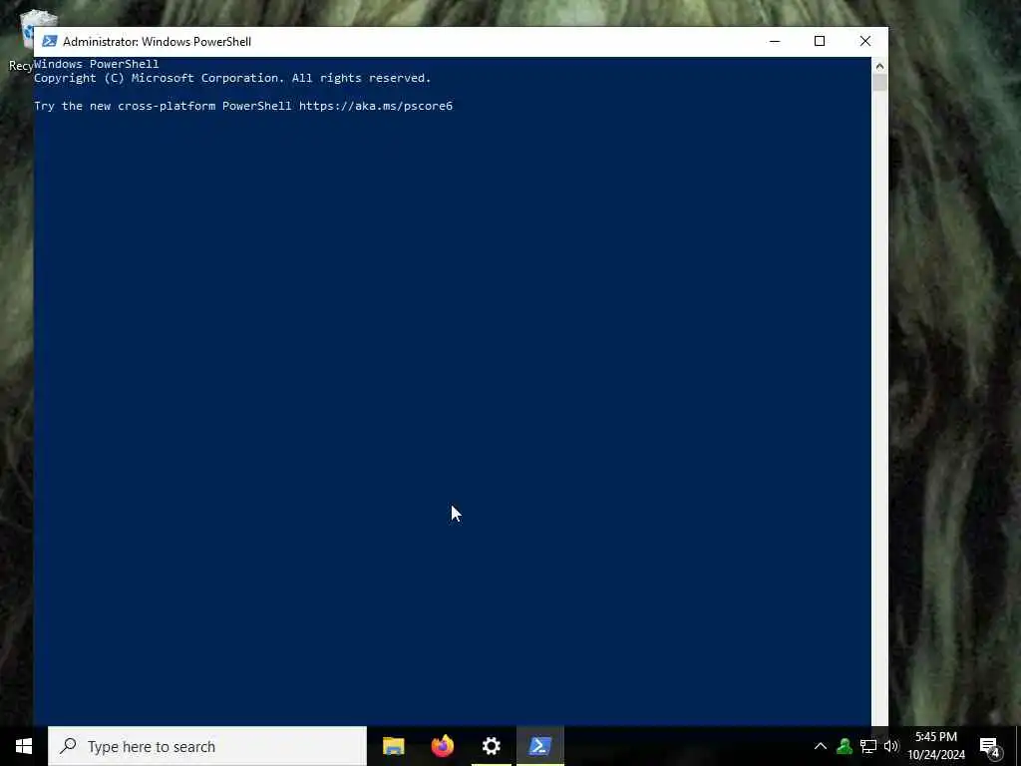The height and width of the screenshot is (766, 1021).
Task: Click the 'Administrator: Windows PowerShell' title text
Action: coord(157,42)
